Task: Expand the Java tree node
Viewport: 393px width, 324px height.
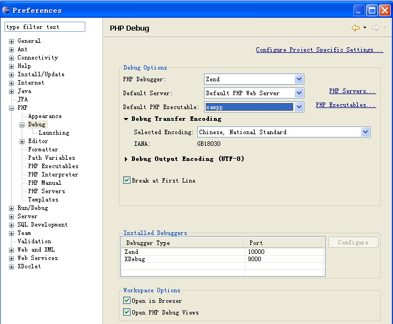Action: 11,91
